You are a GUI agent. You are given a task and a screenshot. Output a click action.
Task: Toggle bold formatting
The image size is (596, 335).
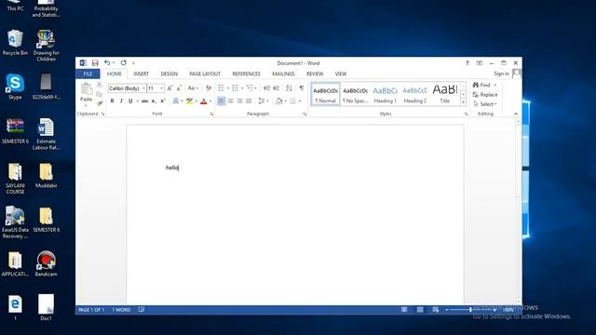112,101
